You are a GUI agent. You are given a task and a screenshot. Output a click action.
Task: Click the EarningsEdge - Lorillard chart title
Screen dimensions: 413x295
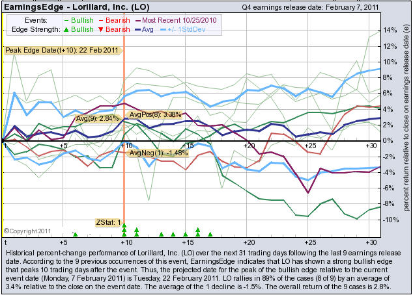79,6
